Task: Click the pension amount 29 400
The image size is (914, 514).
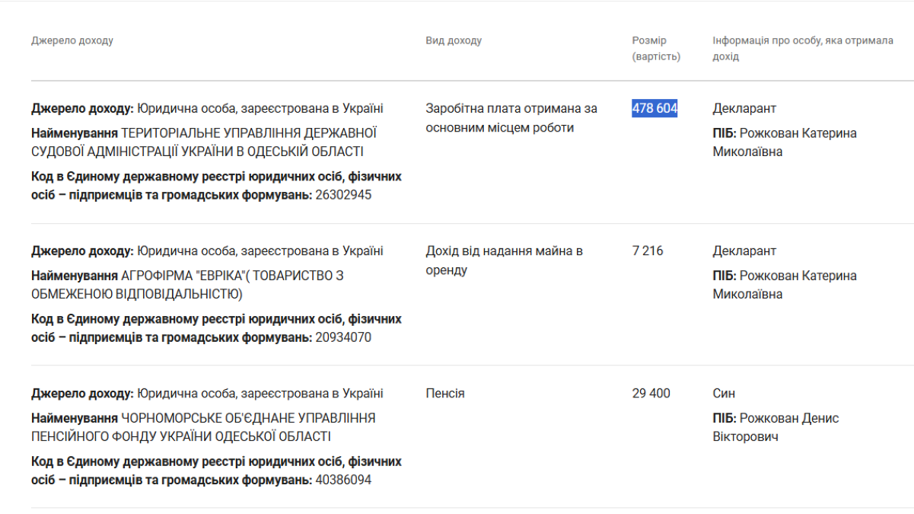Action: (x=651, y=394)
